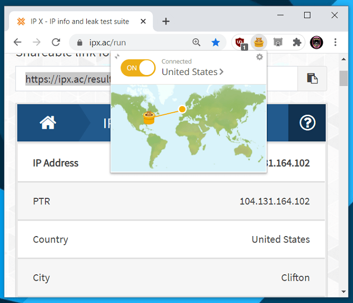Click the honey pot bear on the map
This screenshot has height=303, width=353.
tap(149, 117)
